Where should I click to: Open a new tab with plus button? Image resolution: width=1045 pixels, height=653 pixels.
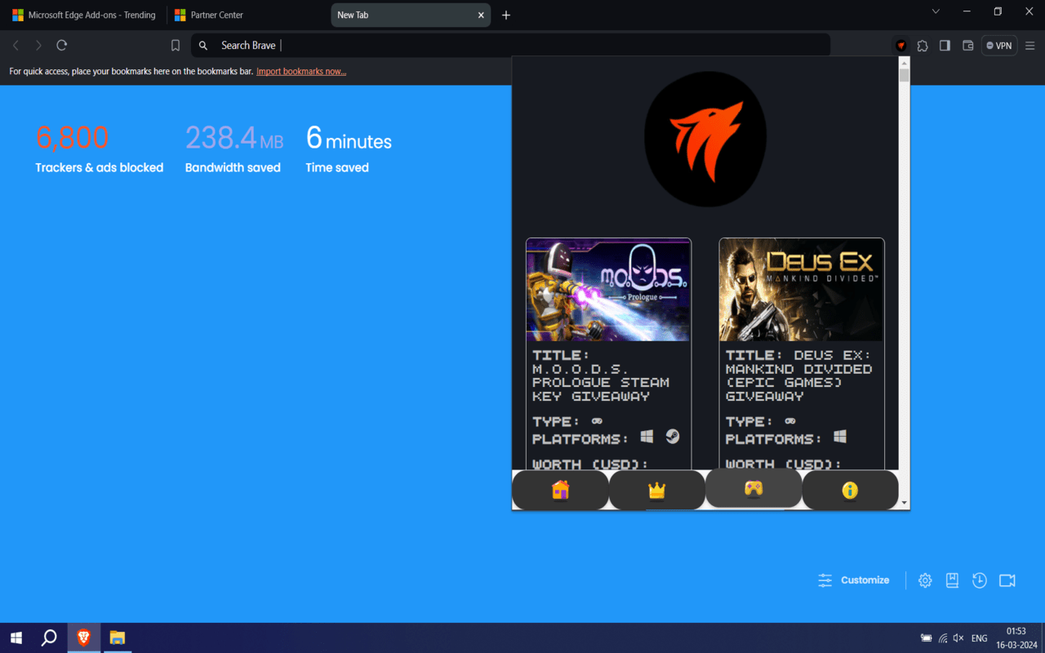click(x=506, y=15)
